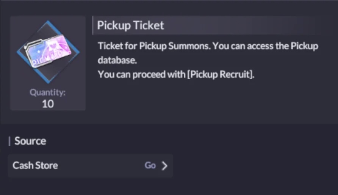Click the vertical bar marker beside Source

[x=9, y=141]
